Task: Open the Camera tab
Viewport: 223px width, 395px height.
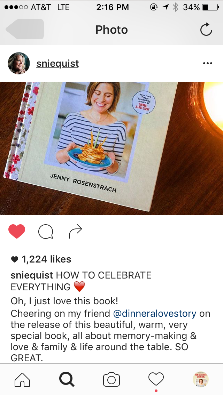Action: 111,380
